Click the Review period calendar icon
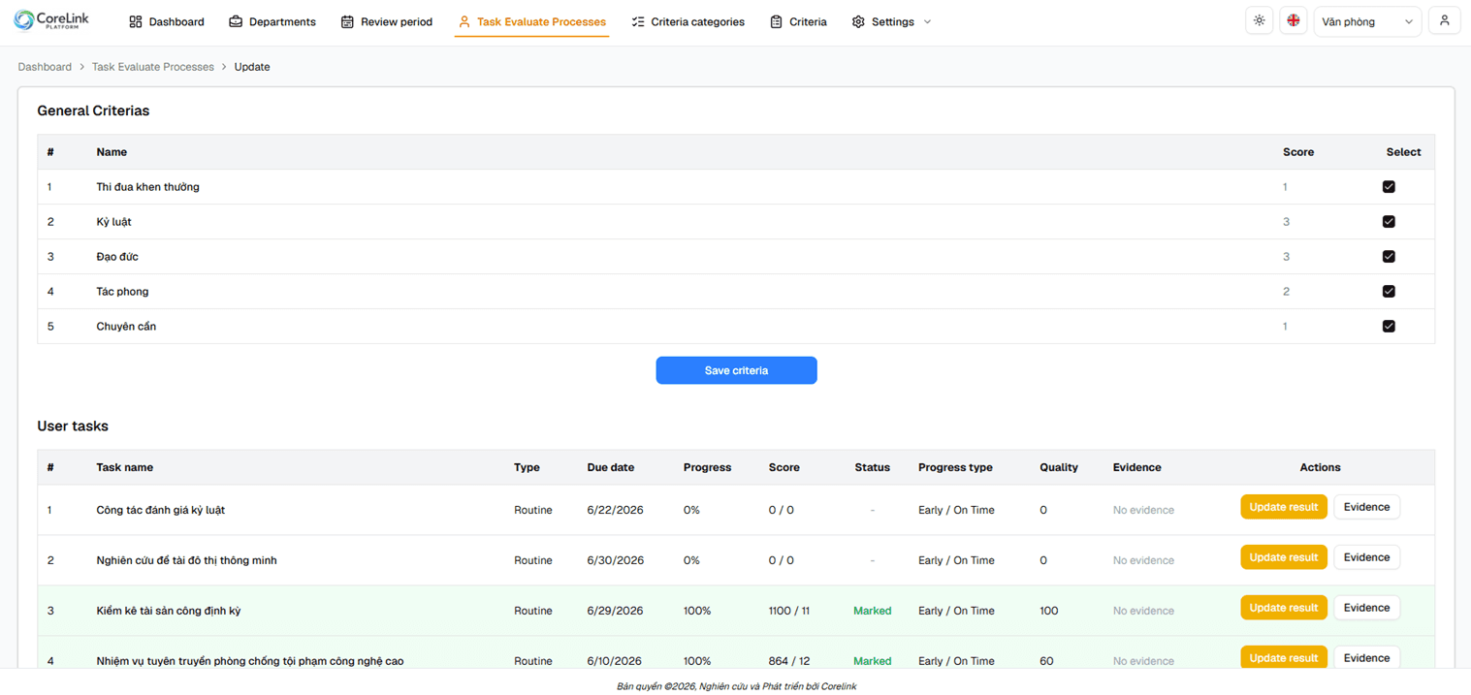The width and height of the screenshot is (1471, 695). click(347, 21)
